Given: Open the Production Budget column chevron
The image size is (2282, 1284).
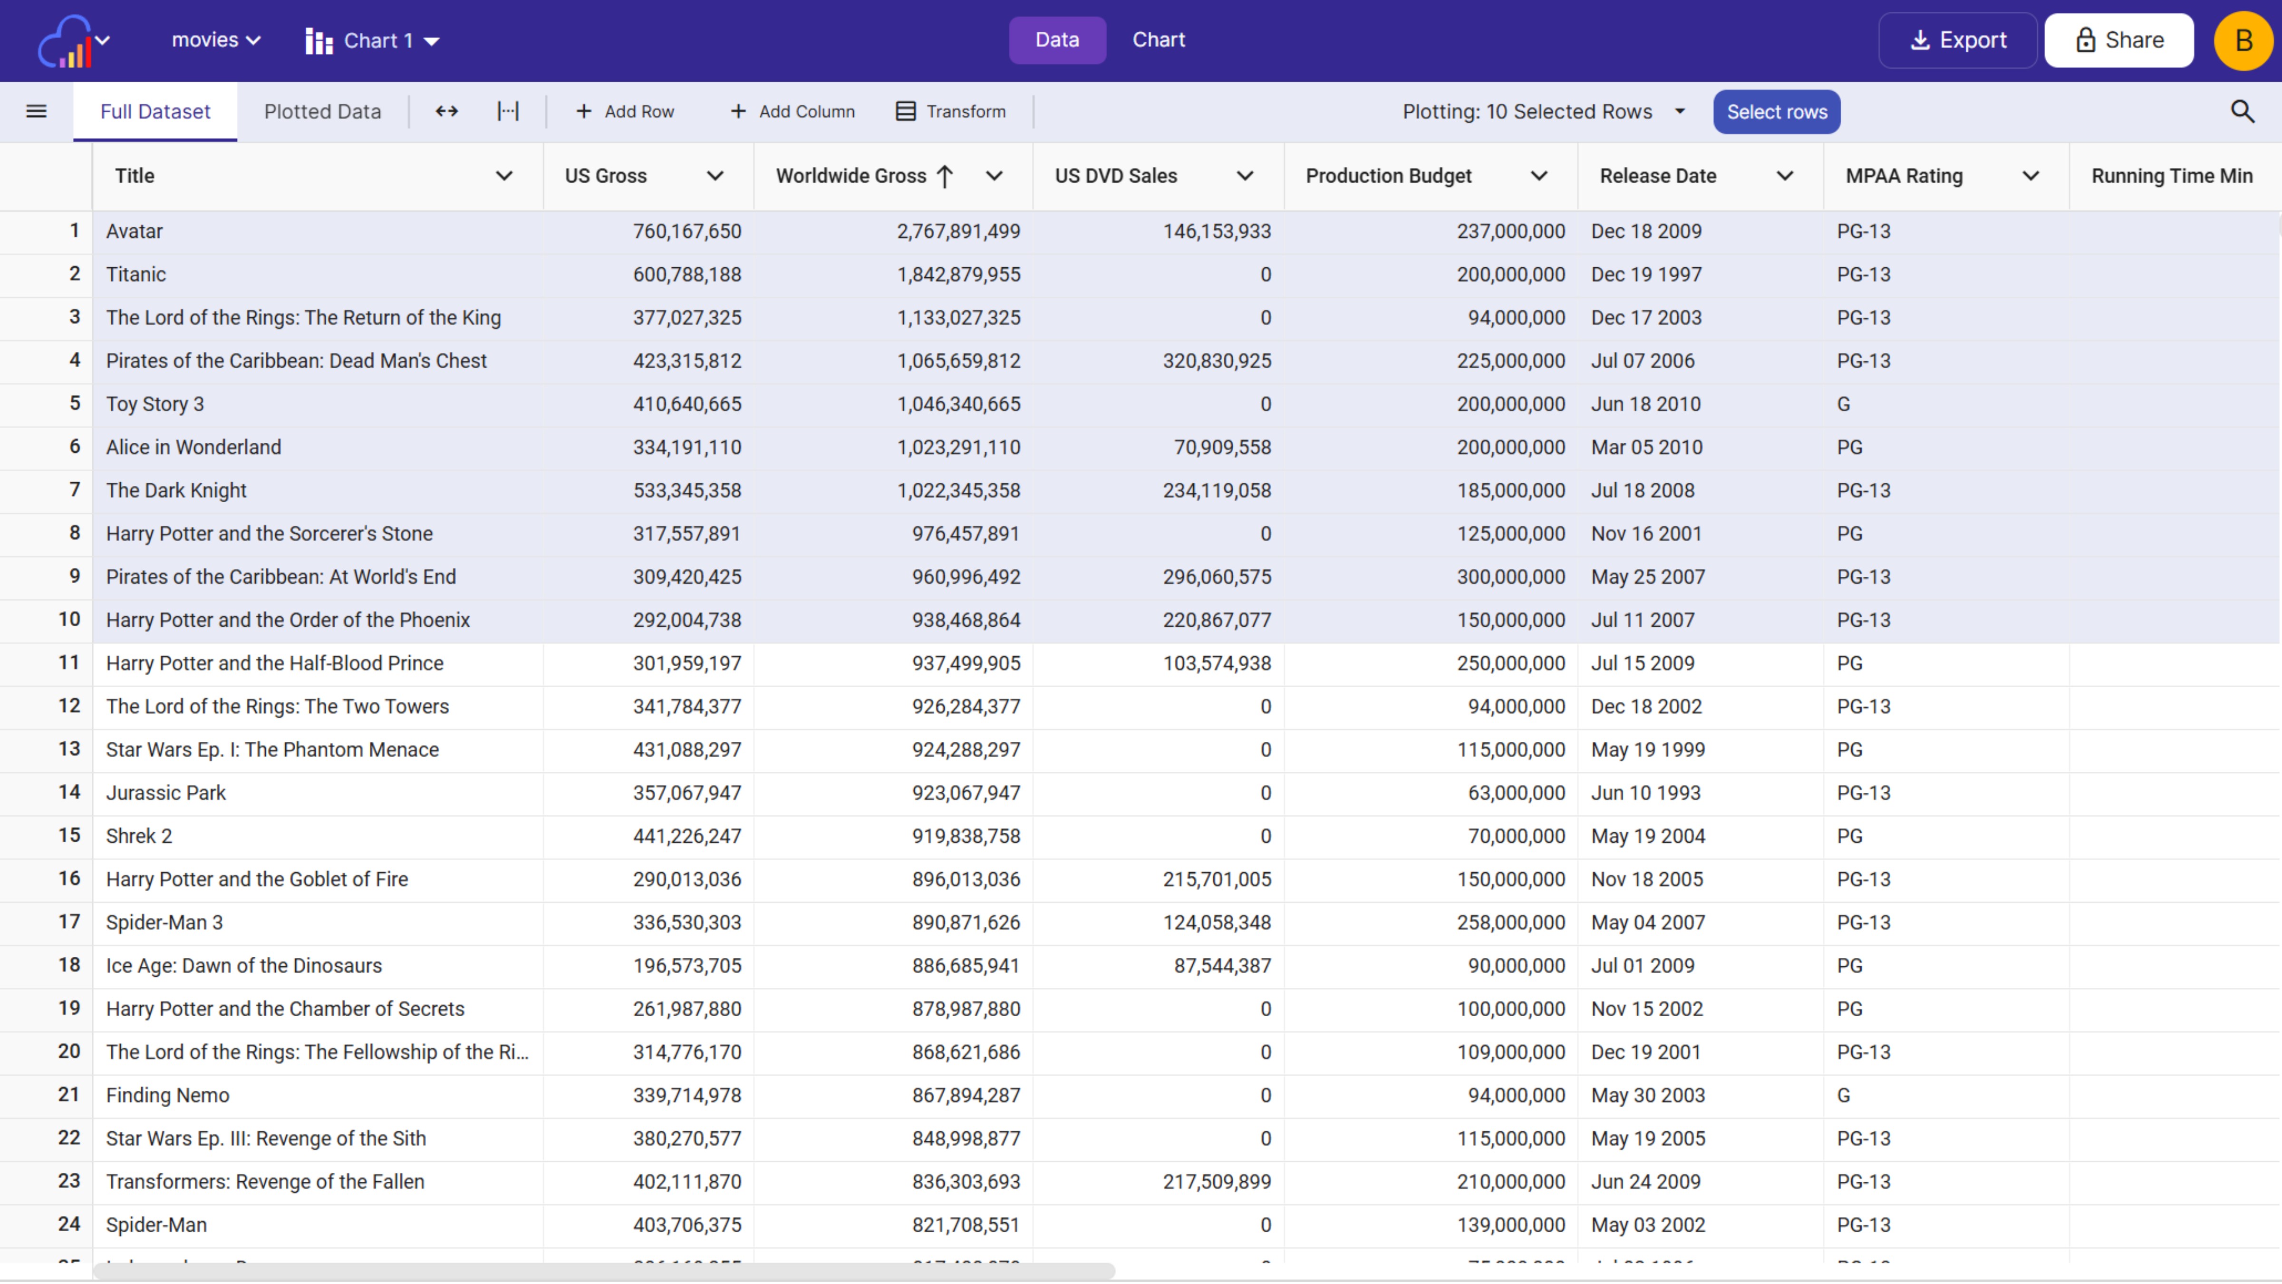Looking at the screenshot, I should click(x=1539, y=176).
